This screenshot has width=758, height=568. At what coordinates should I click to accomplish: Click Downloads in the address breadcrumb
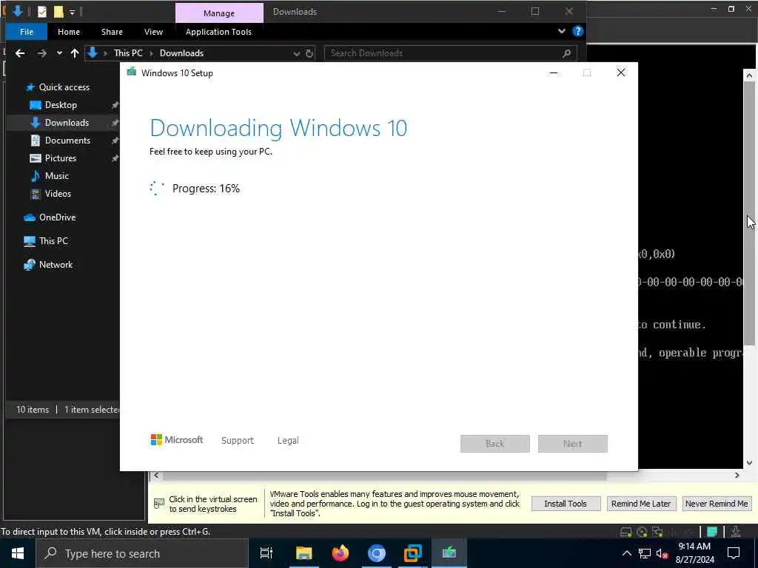tap(182, 53)
